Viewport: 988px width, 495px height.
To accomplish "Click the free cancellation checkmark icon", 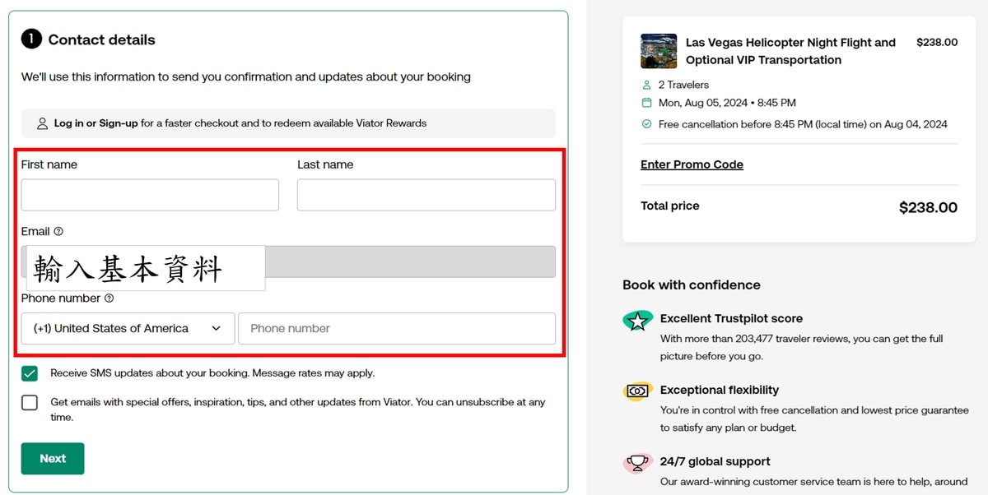I will tap(646, 124).
